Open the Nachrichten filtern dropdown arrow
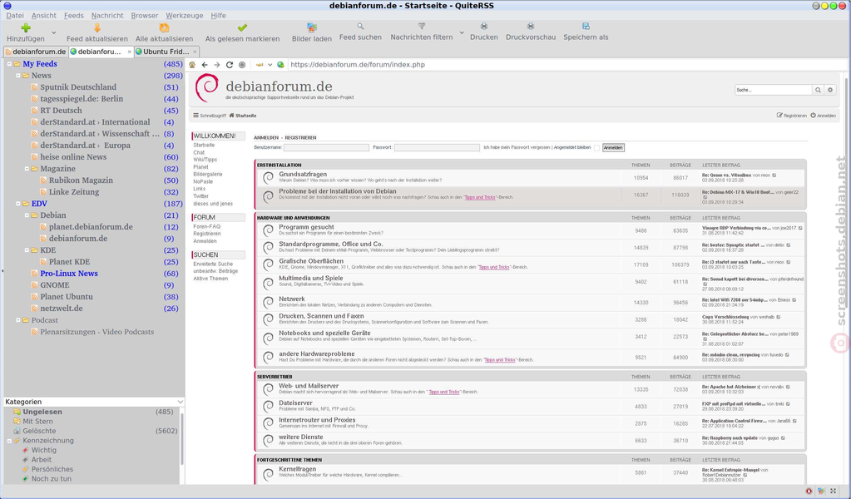 (x=462, y=33)
